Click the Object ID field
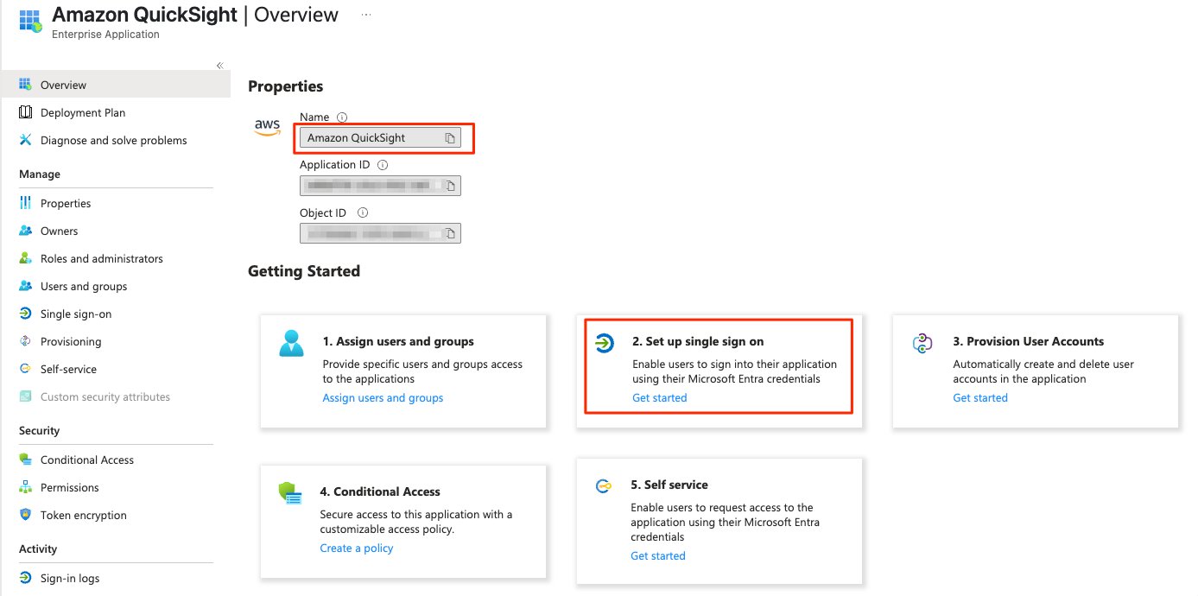Viewport: 1198px width, 596px height. pyautogui.click(x=380, y=233)
